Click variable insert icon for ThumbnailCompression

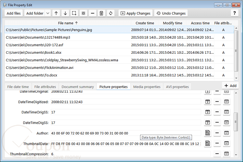click(x=226, y=154)
